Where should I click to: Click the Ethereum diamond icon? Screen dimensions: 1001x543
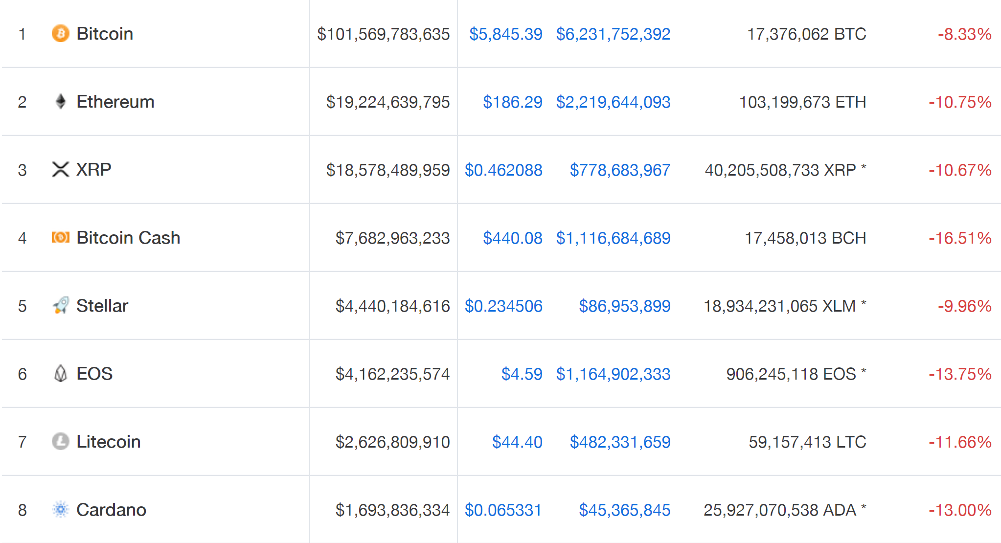click(61, 101)
